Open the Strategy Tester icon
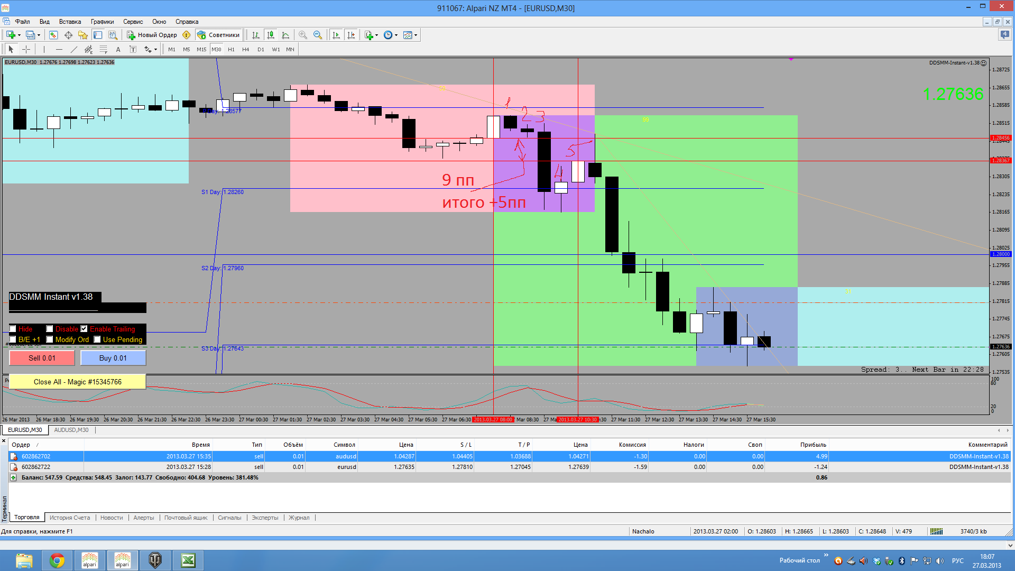 coord(113,35)
